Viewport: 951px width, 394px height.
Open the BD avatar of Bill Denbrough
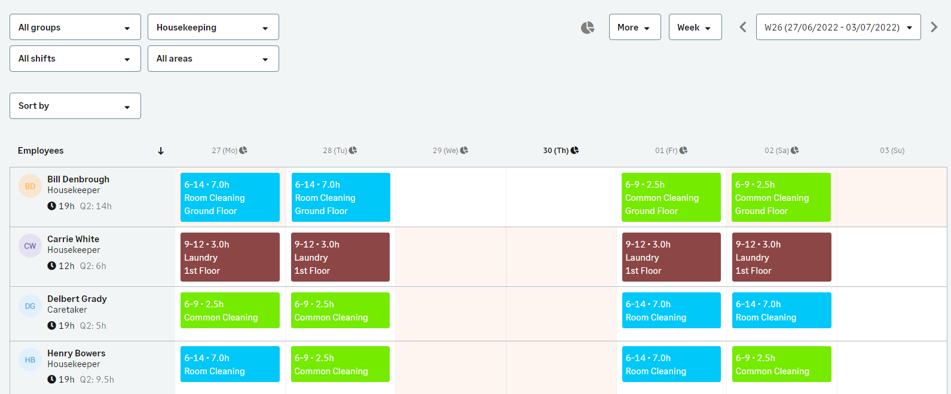(x=30, y=186)
